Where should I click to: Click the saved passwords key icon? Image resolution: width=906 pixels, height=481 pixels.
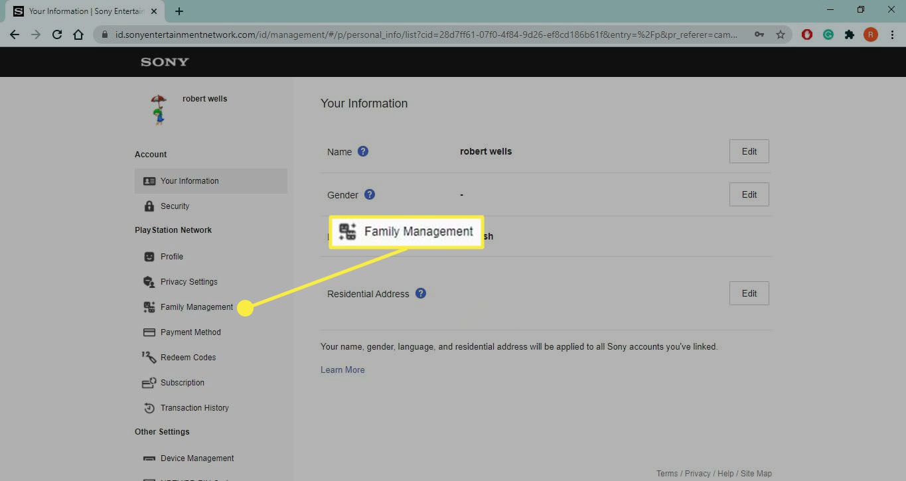pos(759,34)
